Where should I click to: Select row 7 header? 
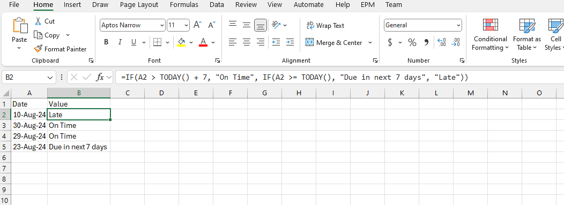pos(5,168)
